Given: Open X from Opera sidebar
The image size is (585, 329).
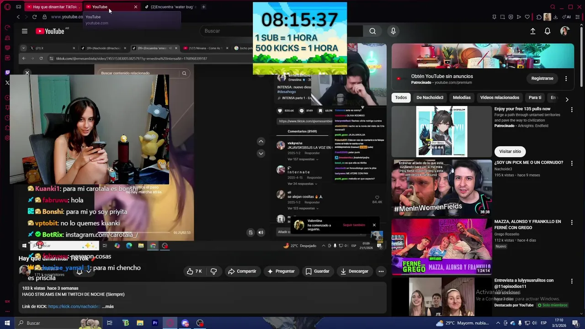Looking at the screenshot, I should click(x=7, y=83).
